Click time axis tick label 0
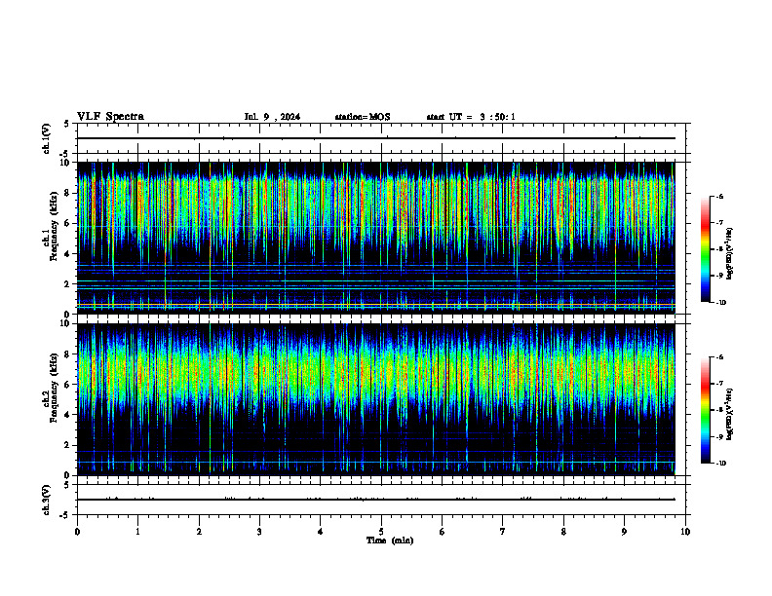 pyautogui.click(x=77, y=532)
